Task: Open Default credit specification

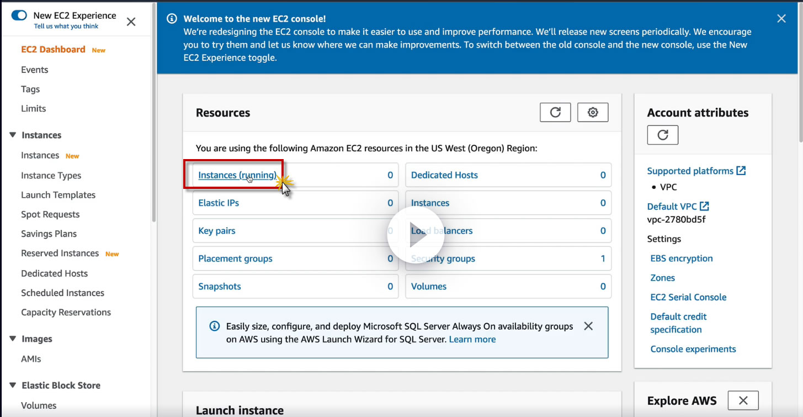Action: pos(679,323)
